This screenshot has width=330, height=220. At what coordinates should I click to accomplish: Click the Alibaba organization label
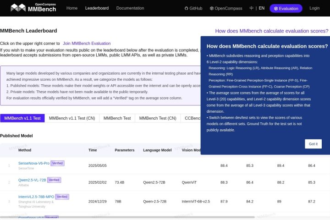click(x=23, y=185)
